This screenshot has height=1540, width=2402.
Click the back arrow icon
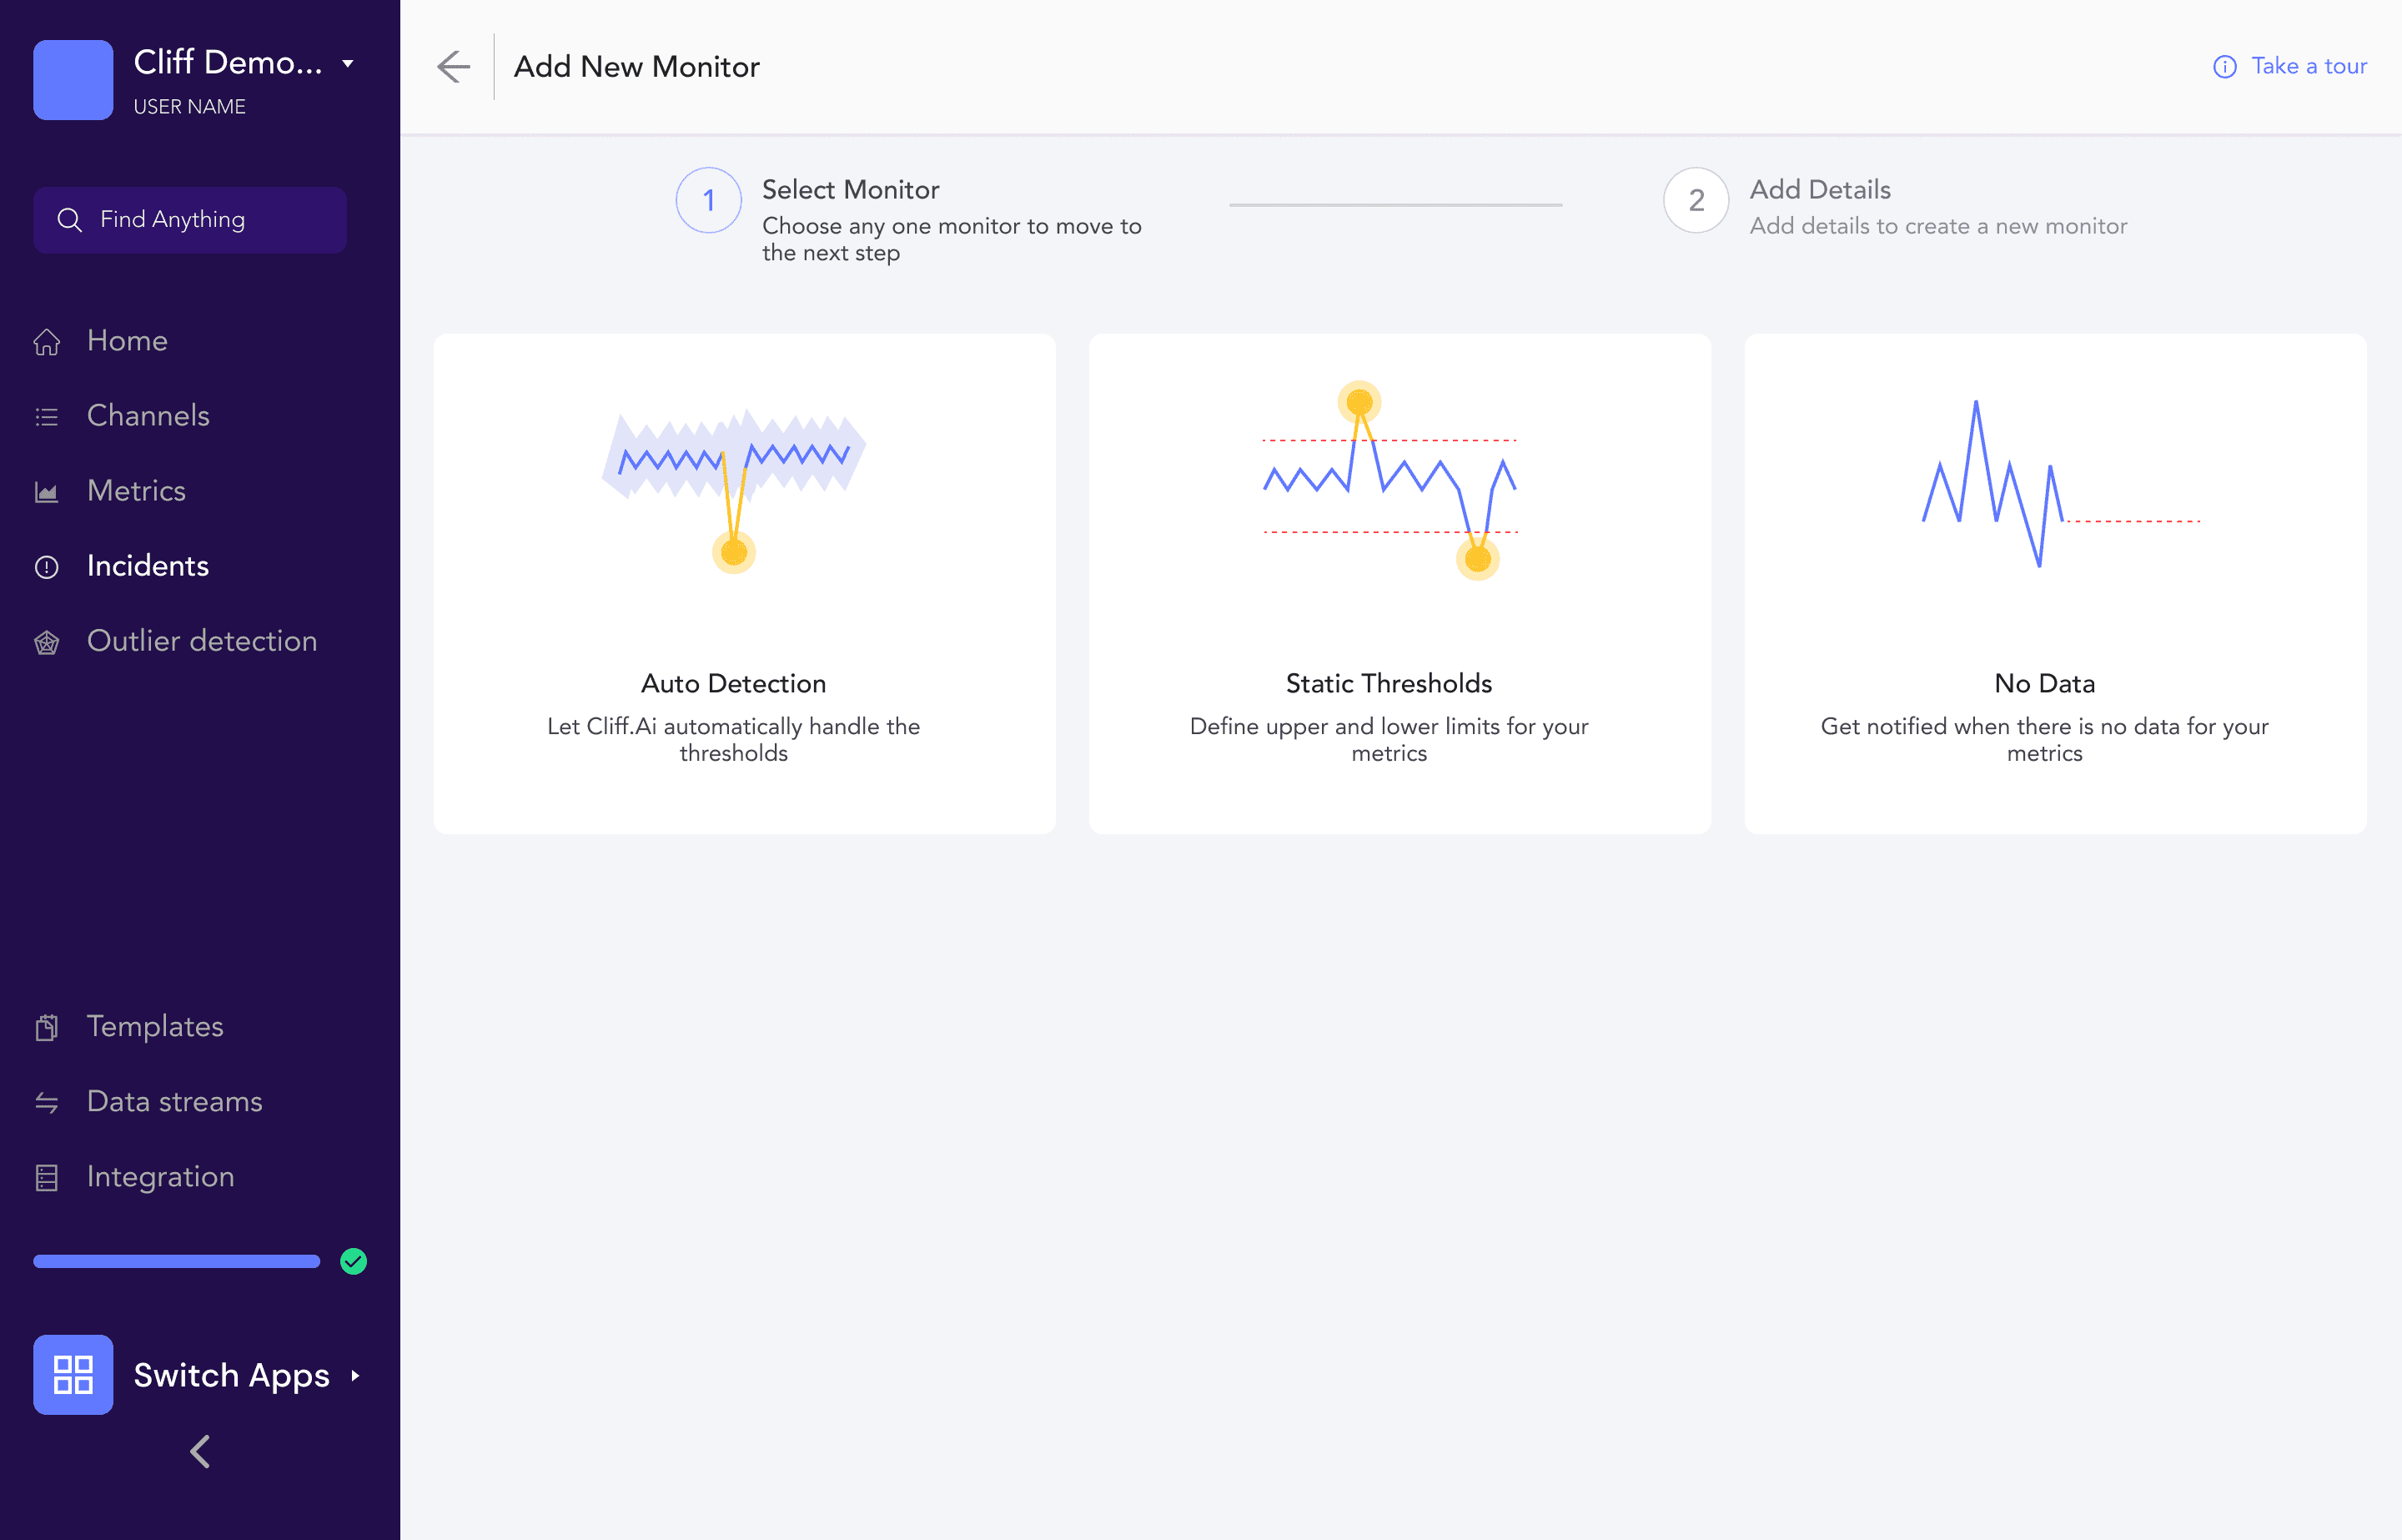point(454,67)
